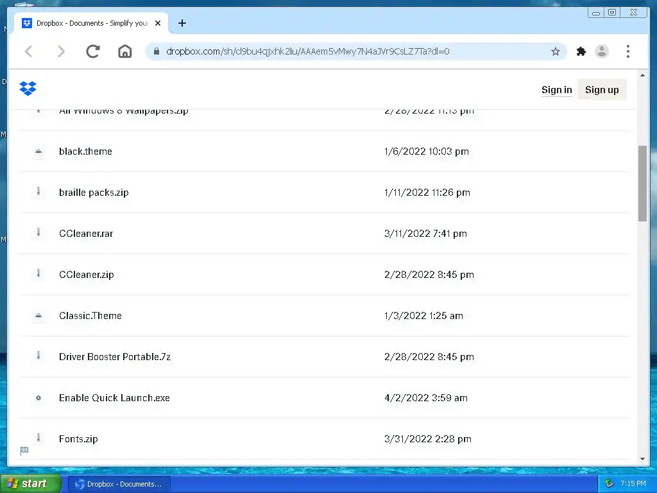Screen dimensions: 657x493
Task: Click the Driver Booster Portable.7z archive icon
Action: point(38,356)
